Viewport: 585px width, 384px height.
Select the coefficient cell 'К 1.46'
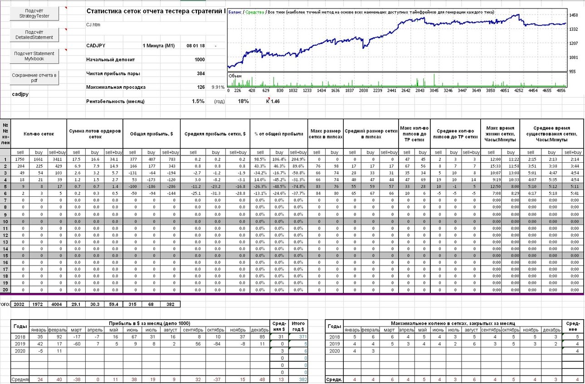[273, 101]
